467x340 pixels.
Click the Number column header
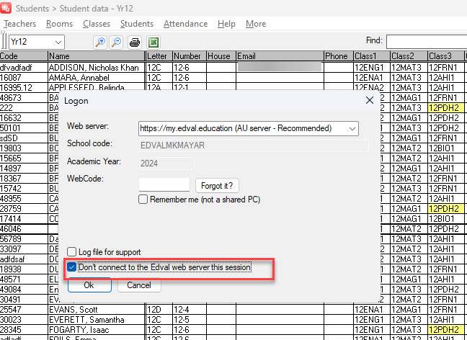[x=190, y=56]
